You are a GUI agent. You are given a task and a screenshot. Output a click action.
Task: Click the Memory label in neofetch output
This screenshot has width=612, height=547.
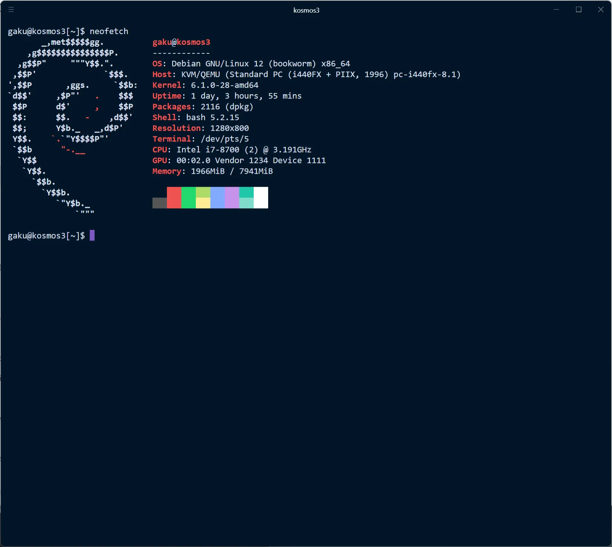167,171
